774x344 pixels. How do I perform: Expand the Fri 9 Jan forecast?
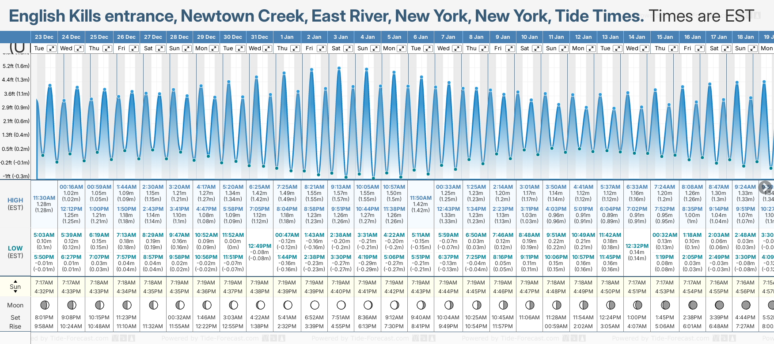click(510, 49)
